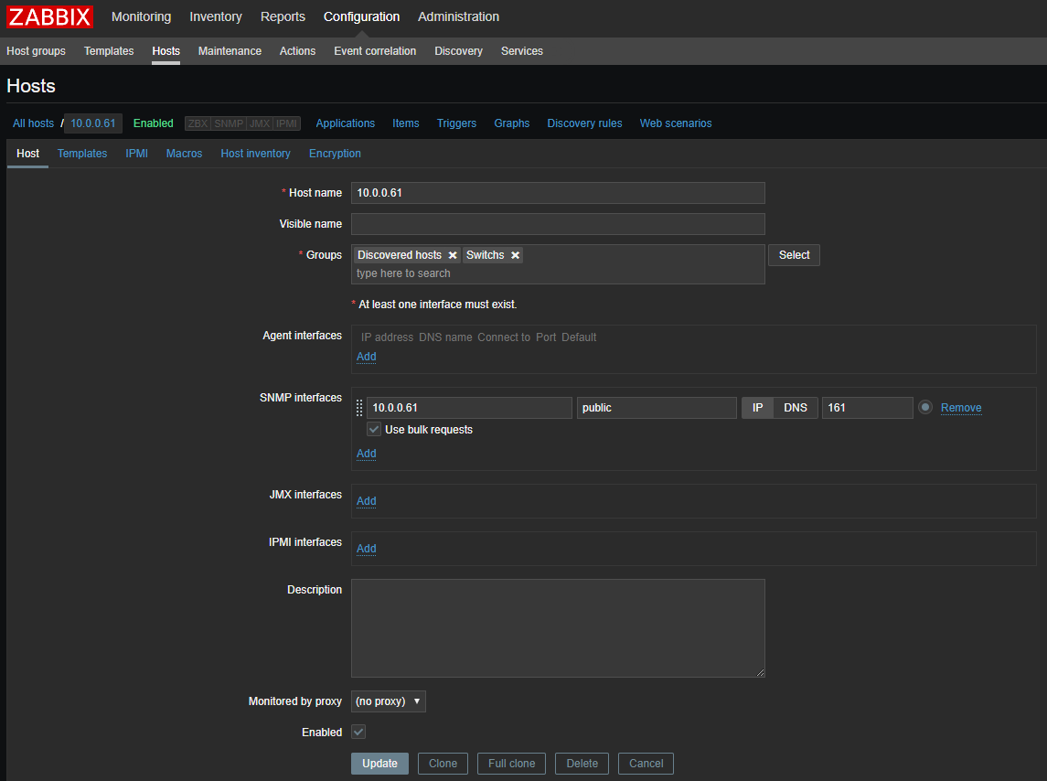The width and height of the screenshot is (1047, 781).
Task: Select the default SNMP interface radio button
Action: (925, 408)
